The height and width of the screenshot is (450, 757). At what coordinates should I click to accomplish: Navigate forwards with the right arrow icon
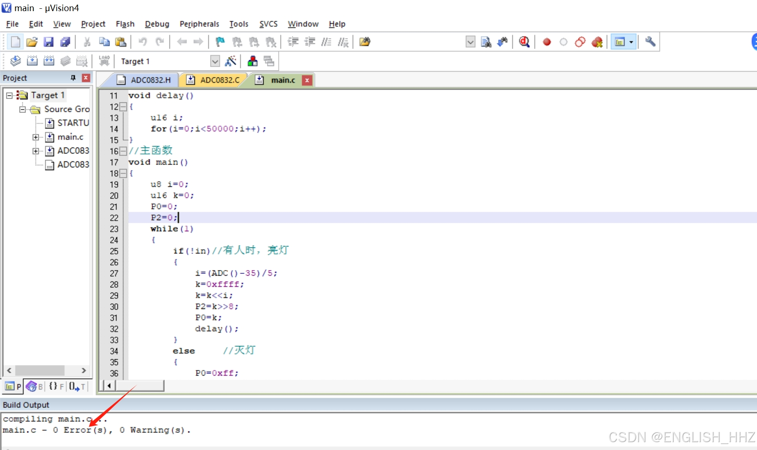[199, 42]
